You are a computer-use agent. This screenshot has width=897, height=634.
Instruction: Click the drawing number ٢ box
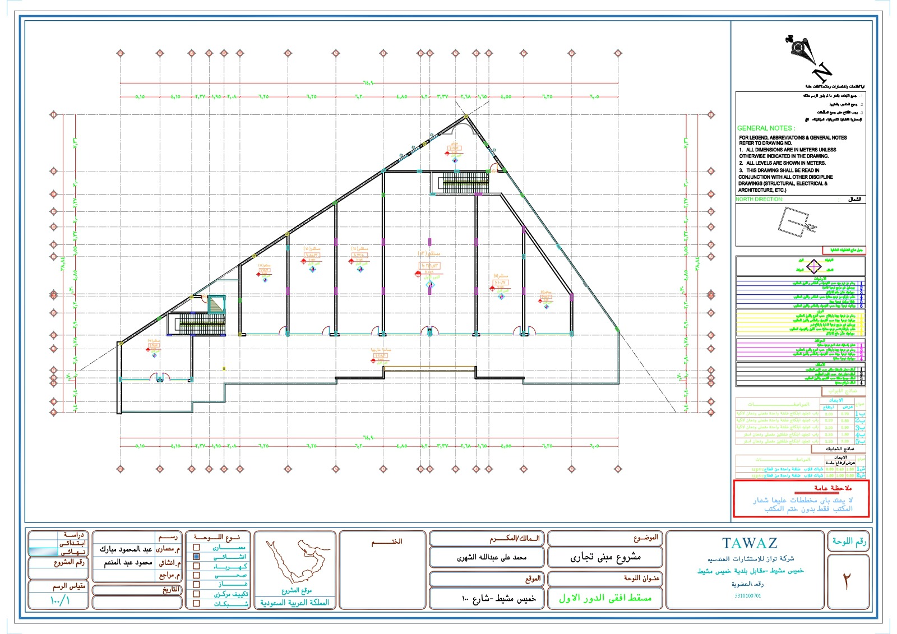point(847,582)
